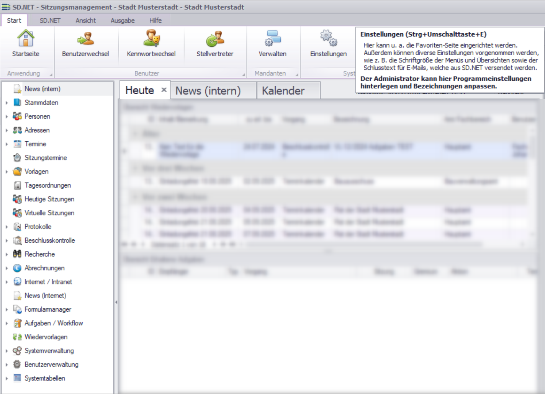545x394 pixels.
Task: Switch to the Kalender tab
Action: pyautogui.click(x=283, y=91)
